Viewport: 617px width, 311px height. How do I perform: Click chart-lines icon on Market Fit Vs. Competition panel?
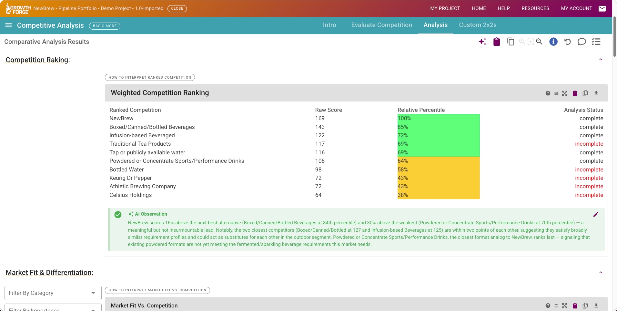point(556,306)
